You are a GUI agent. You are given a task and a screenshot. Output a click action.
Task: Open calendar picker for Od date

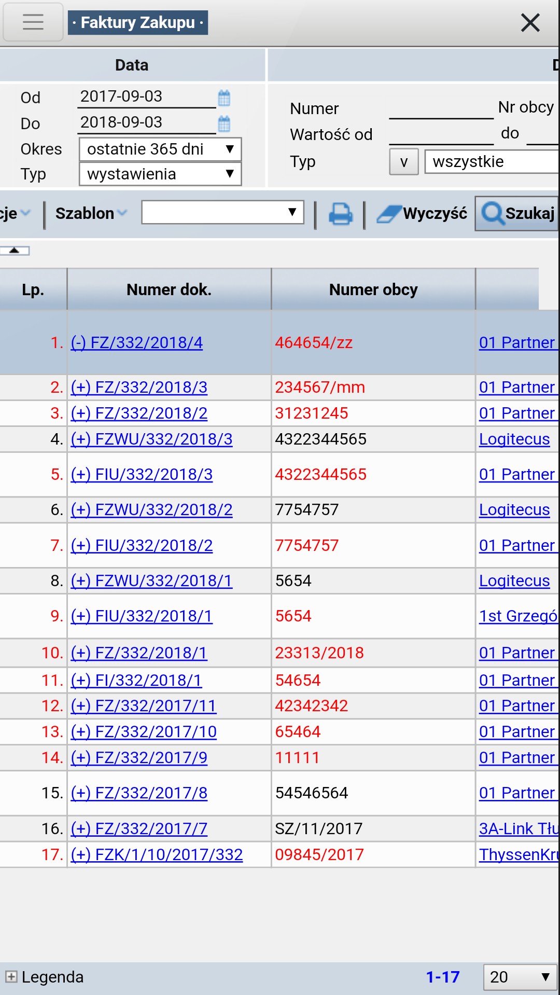click(x=224, y=98)
